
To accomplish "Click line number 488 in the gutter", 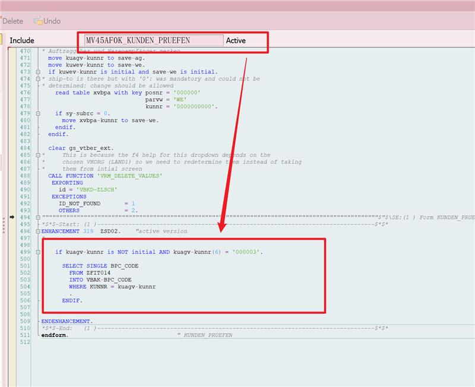I will [x=25, y=176].
